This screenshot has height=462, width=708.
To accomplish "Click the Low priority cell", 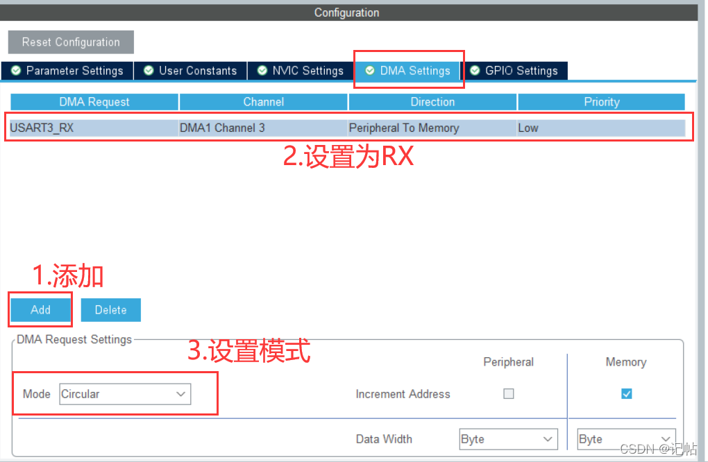I will click(x=601, y=128).
